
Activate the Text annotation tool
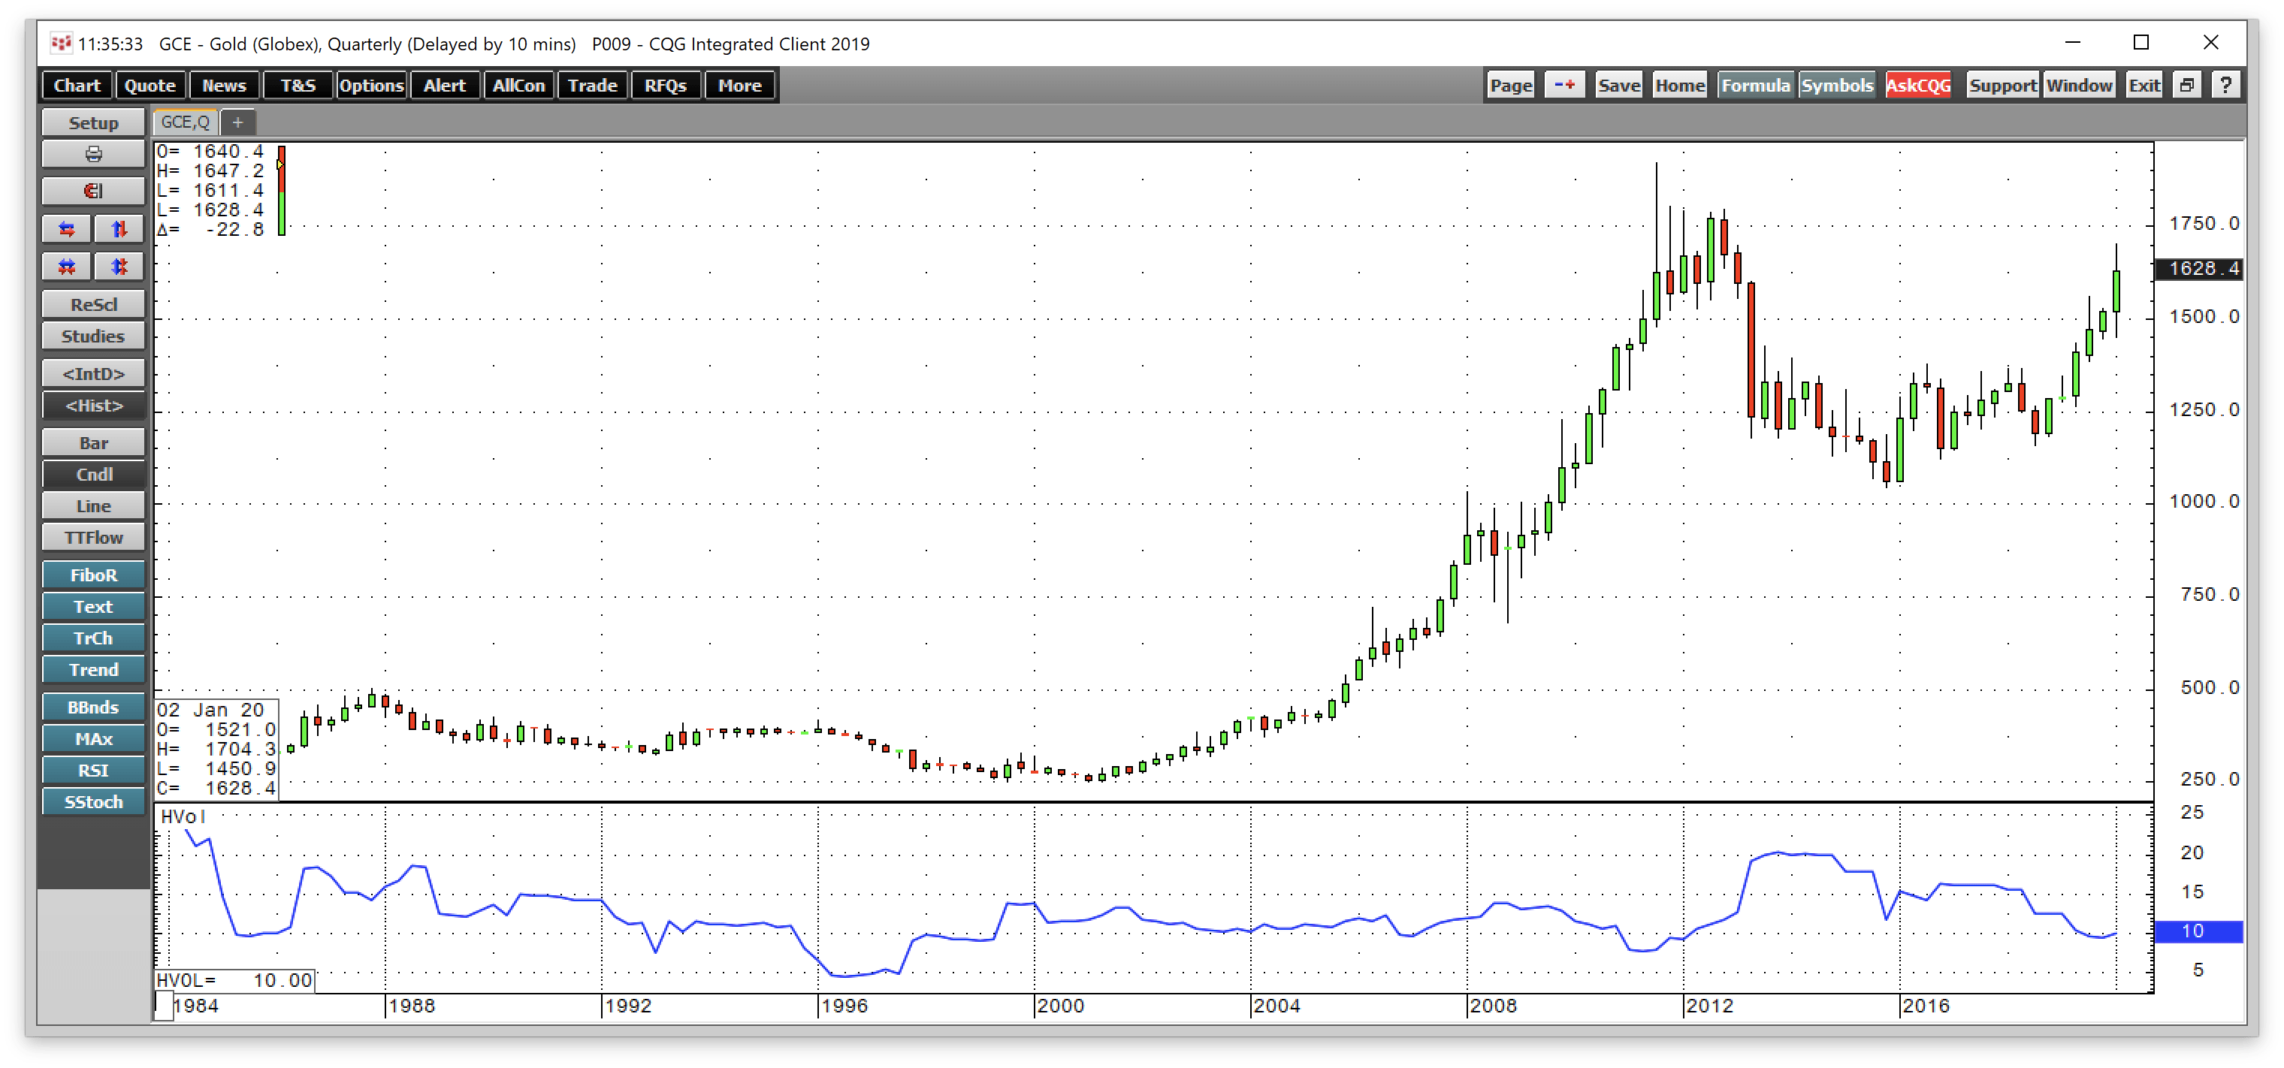click(x=93, y=606)
